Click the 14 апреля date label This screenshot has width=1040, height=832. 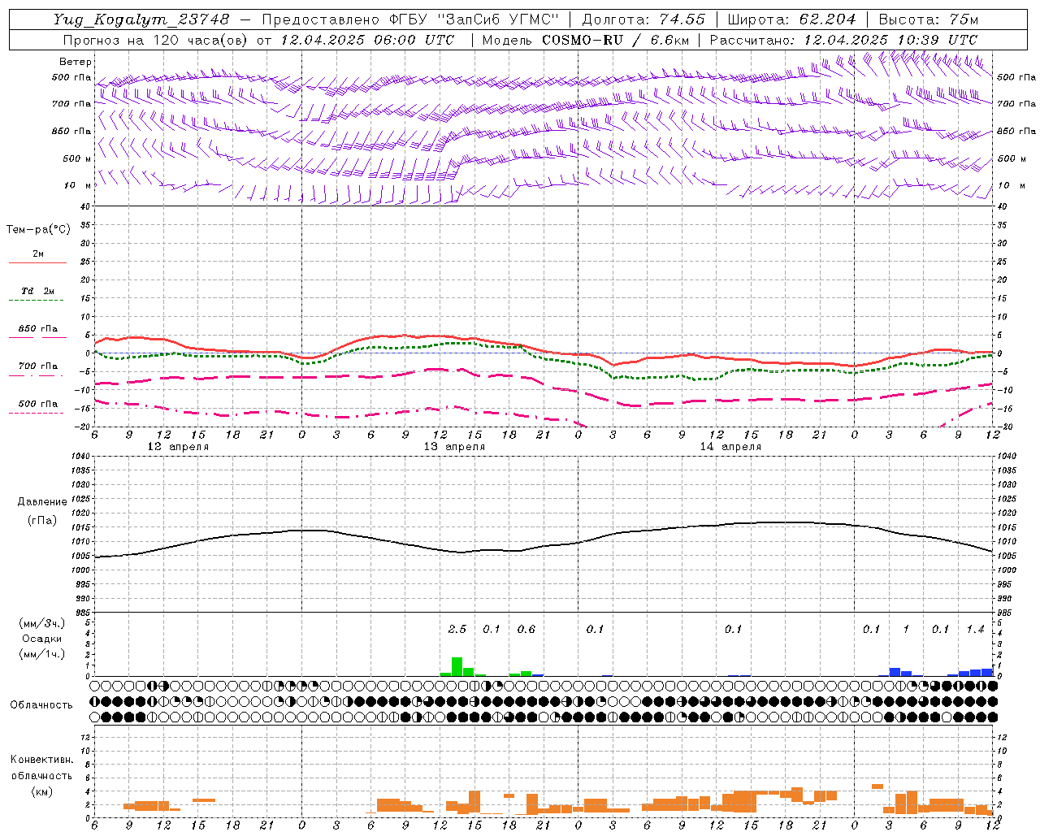[730, 447]
